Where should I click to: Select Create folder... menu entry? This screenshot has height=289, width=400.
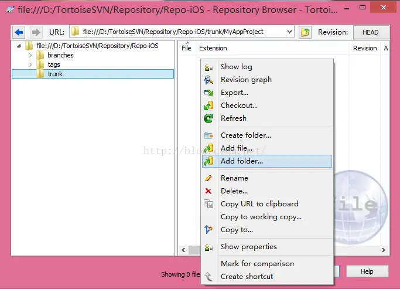click(267, 135)
